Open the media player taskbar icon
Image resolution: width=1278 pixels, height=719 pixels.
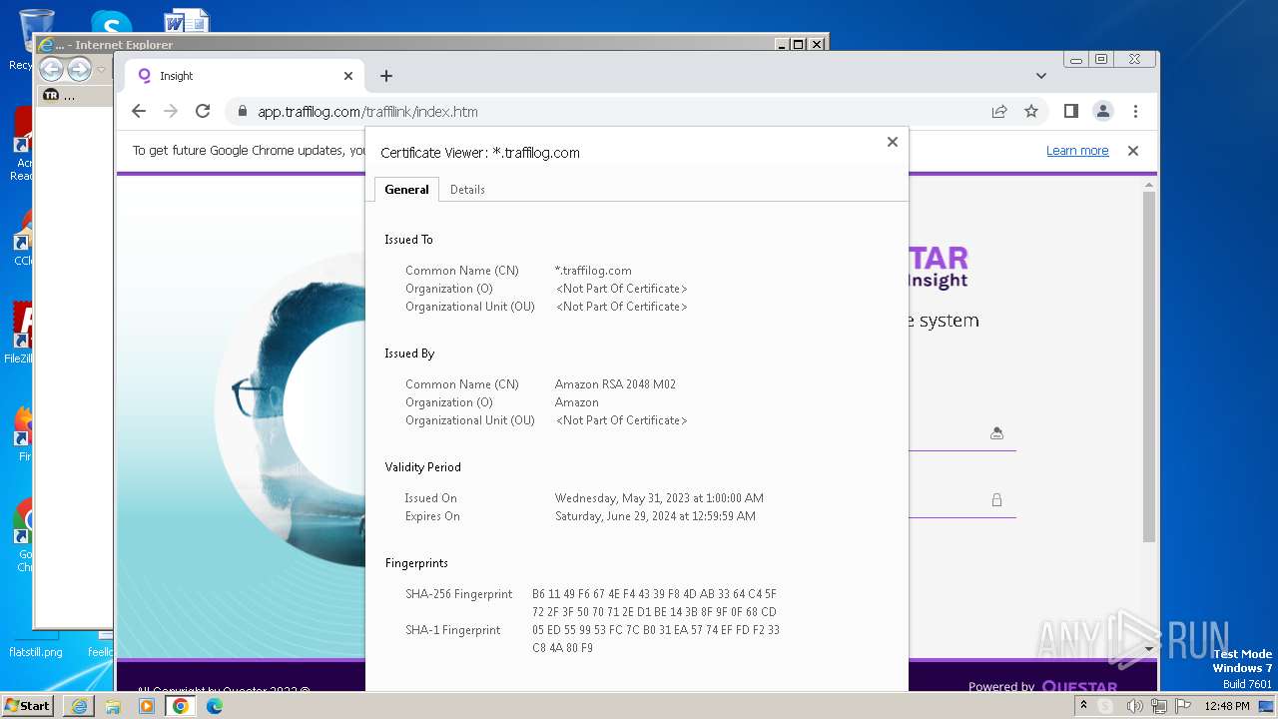147,706
